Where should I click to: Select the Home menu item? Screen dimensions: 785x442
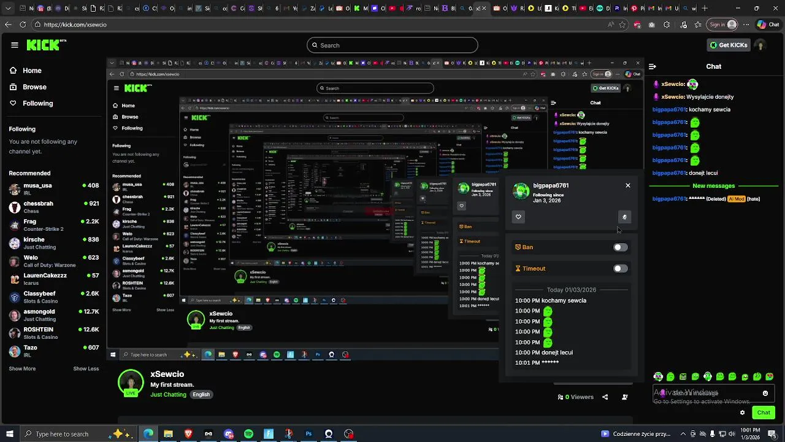point(32,71)
